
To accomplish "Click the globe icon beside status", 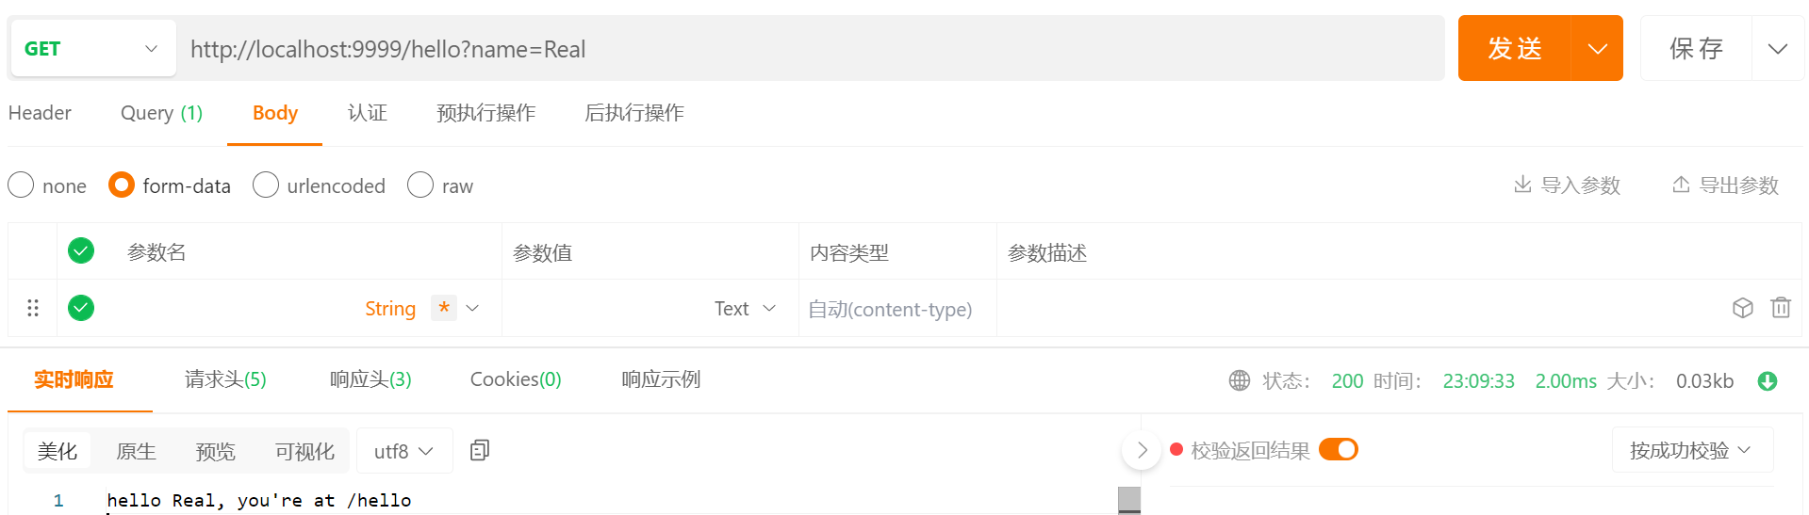I will [1239, 380].
